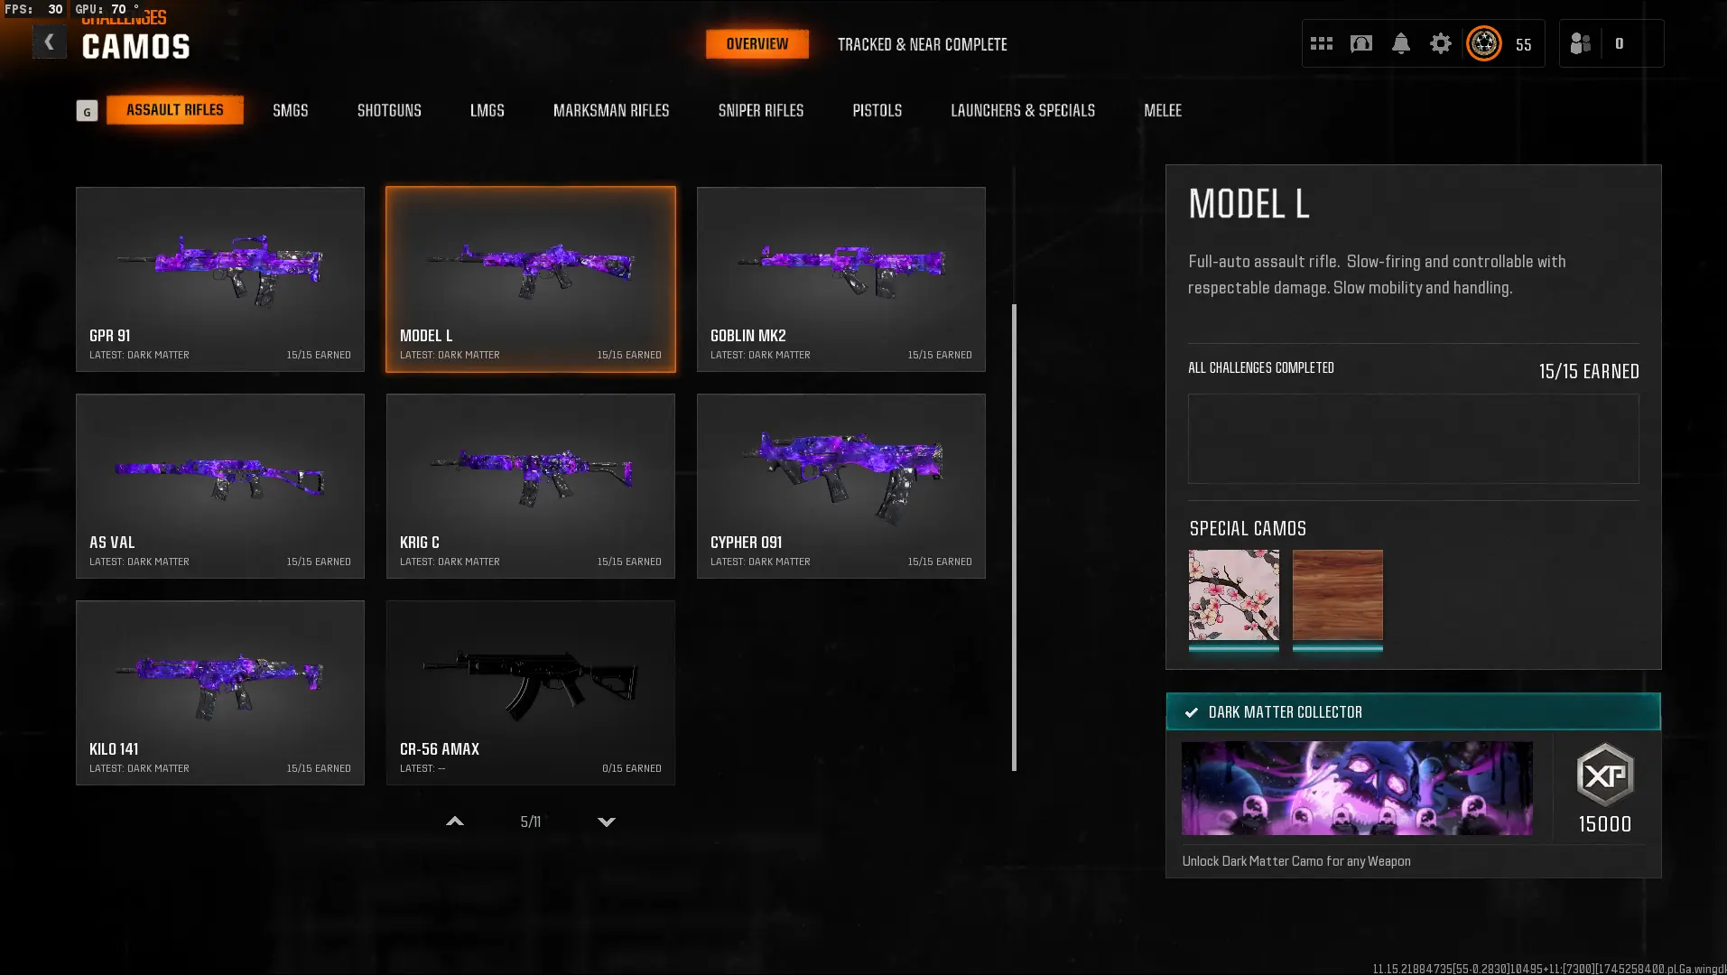Switch to the SMGs tab
Screen dimensions: 1727x975
(x=291, y=110)
